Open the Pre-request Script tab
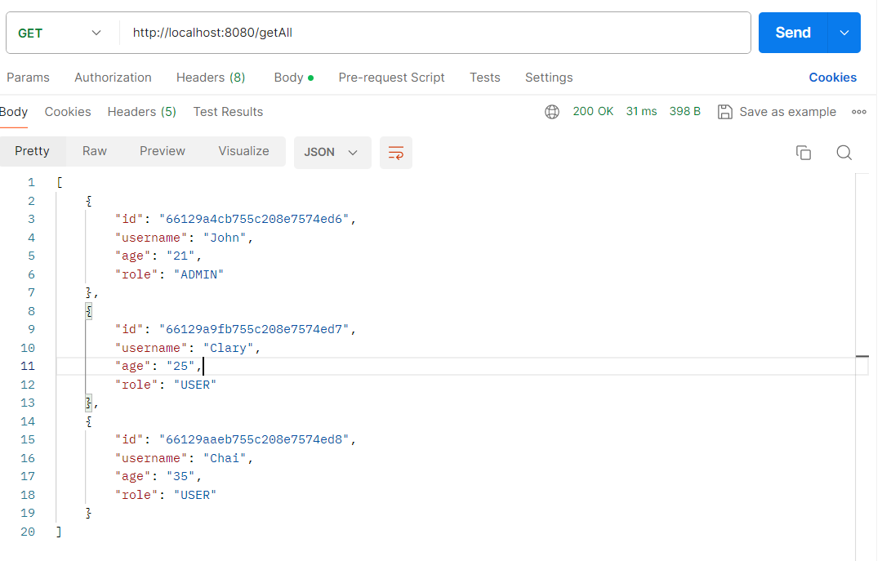The height and width of the screenshot is (561, 882). click(x=391, y=78)
